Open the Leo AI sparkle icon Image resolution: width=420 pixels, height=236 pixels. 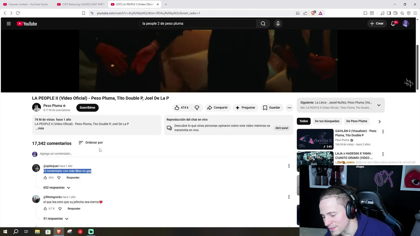click(402, 13)
